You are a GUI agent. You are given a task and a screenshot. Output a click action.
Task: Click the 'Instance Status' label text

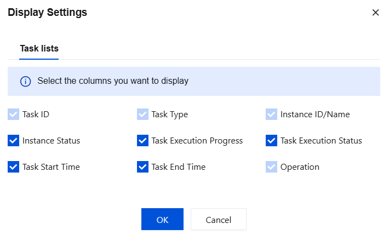click(52, 141)
